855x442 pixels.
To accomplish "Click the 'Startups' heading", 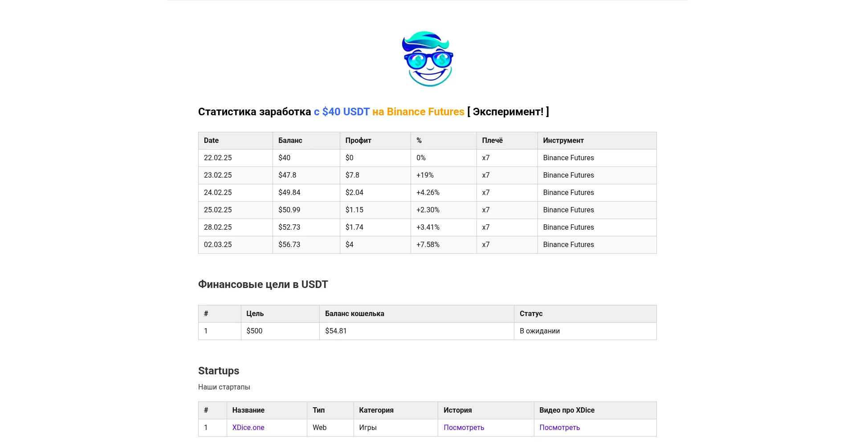I will pyautogui.click(x=219, y=371).
